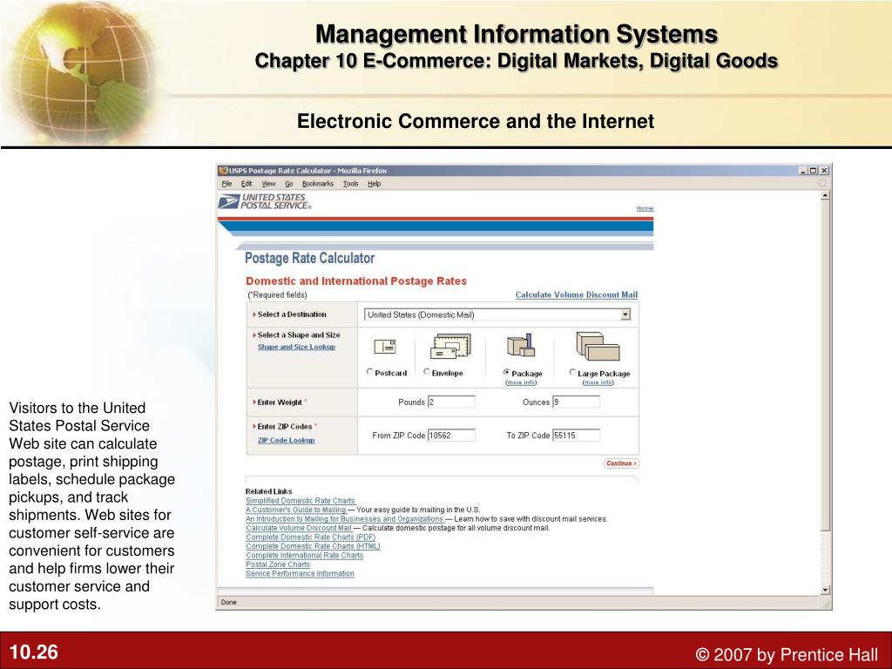Open Calculate Volume Discount Mail link at top
Screen dimensions: 892x669
point(577,294)
